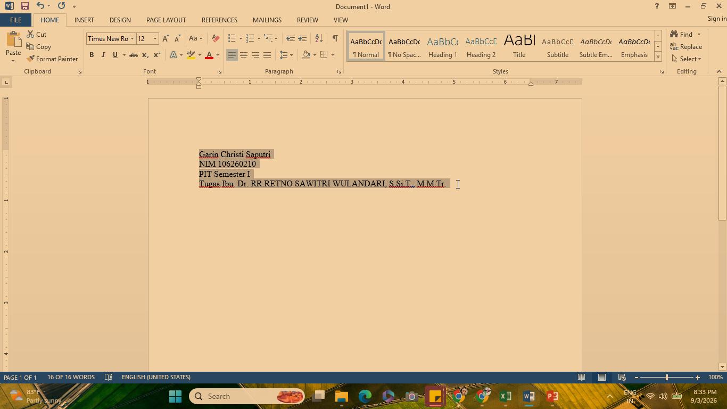The image size is (727, 409).
Task: Click the Grow Font icon
Action: coord(166,38)
